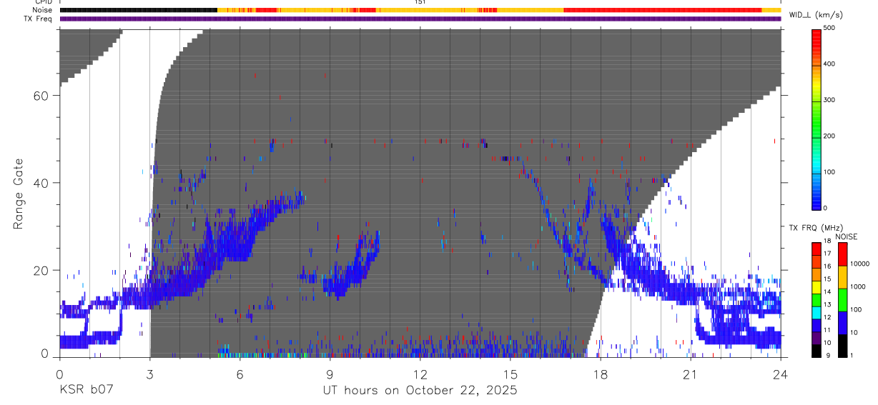Click the CPID value '151'
878x405 pixels.
click(x=420, y=2)
